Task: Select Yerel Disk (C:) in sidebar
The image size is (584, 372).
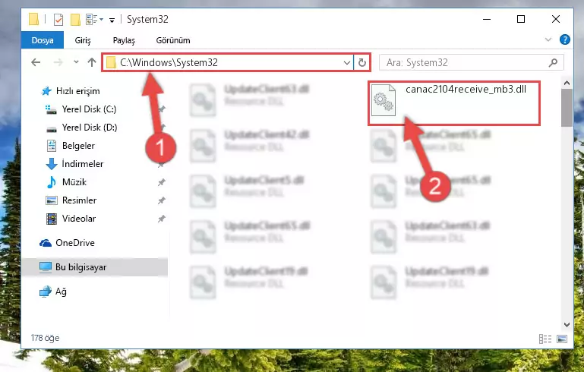Action: [89, 109]
